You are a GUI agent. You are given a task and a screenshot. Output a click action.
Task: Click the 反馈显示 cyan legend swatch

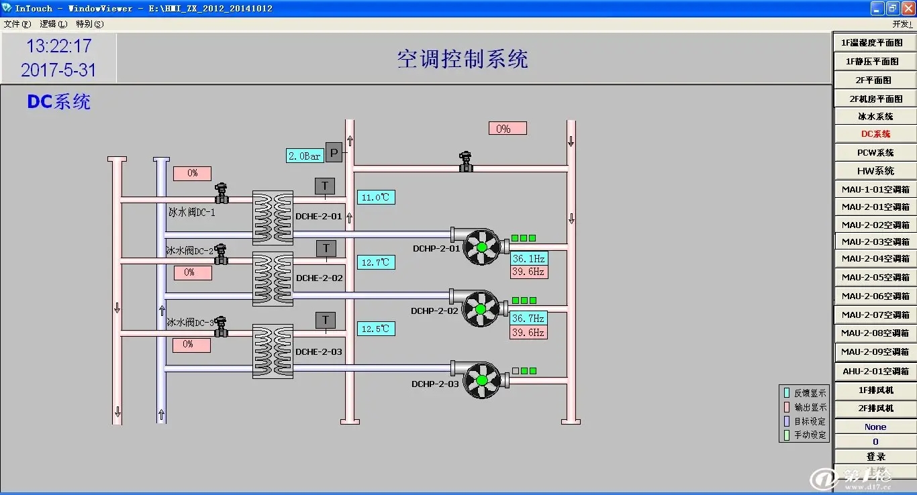(x=787, y=393)
